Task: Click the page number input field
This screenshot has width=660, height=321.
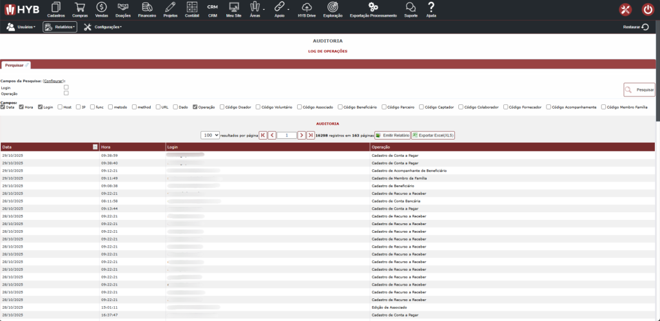Action: point(286,135)
